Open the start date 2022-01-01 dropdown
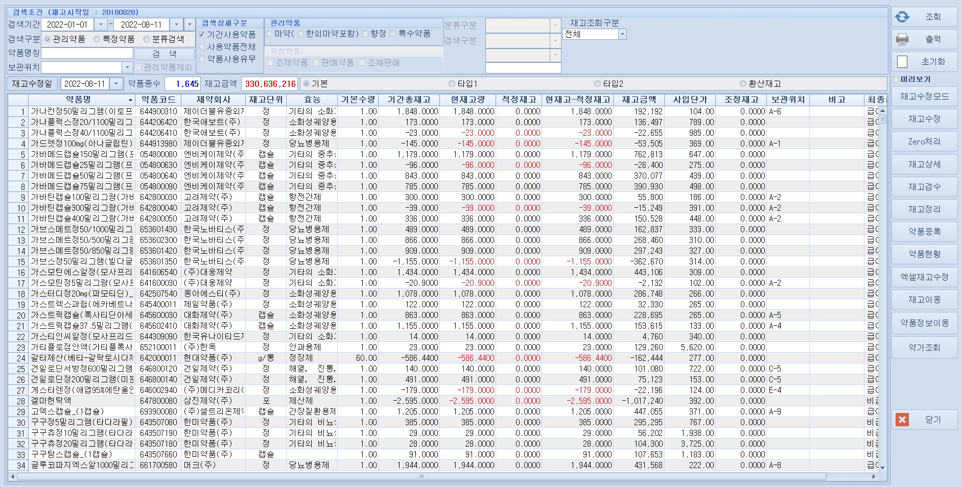The image size is (962, 487). [101, 25]
